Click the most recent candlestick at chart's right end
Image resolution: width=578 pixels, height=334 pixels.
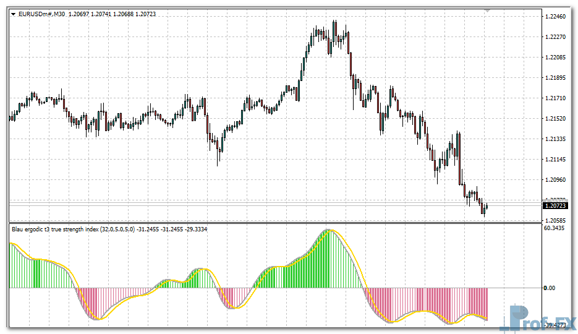487,206
